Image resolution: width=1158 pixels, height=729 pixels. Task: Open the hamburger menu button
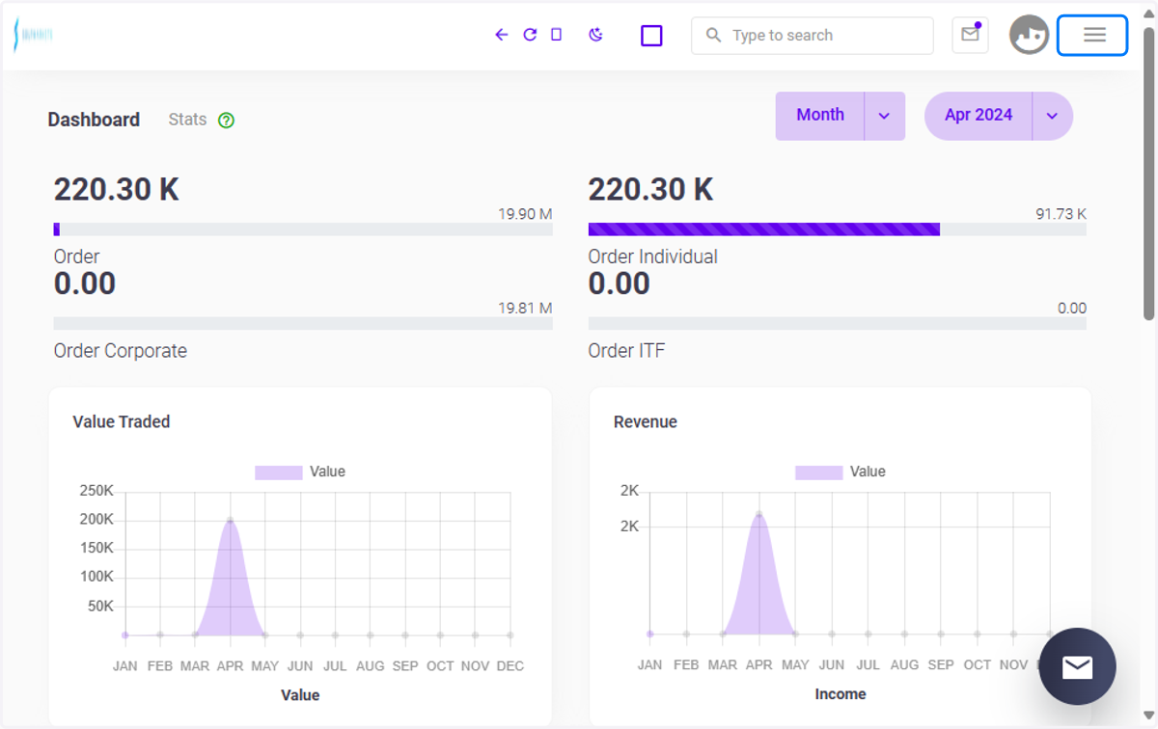(x=1092, y=36)
